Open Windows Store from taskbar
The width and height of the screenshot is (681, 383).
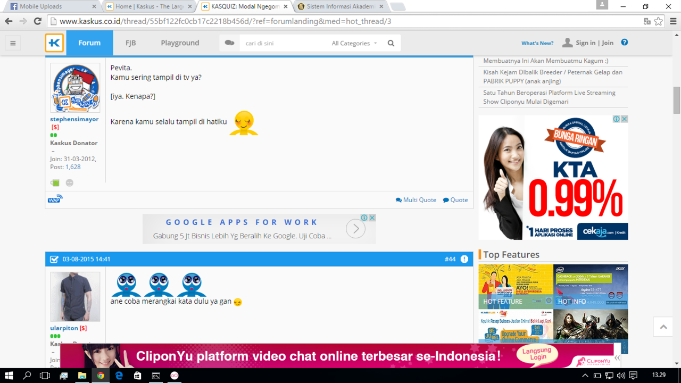coord(137,376)
